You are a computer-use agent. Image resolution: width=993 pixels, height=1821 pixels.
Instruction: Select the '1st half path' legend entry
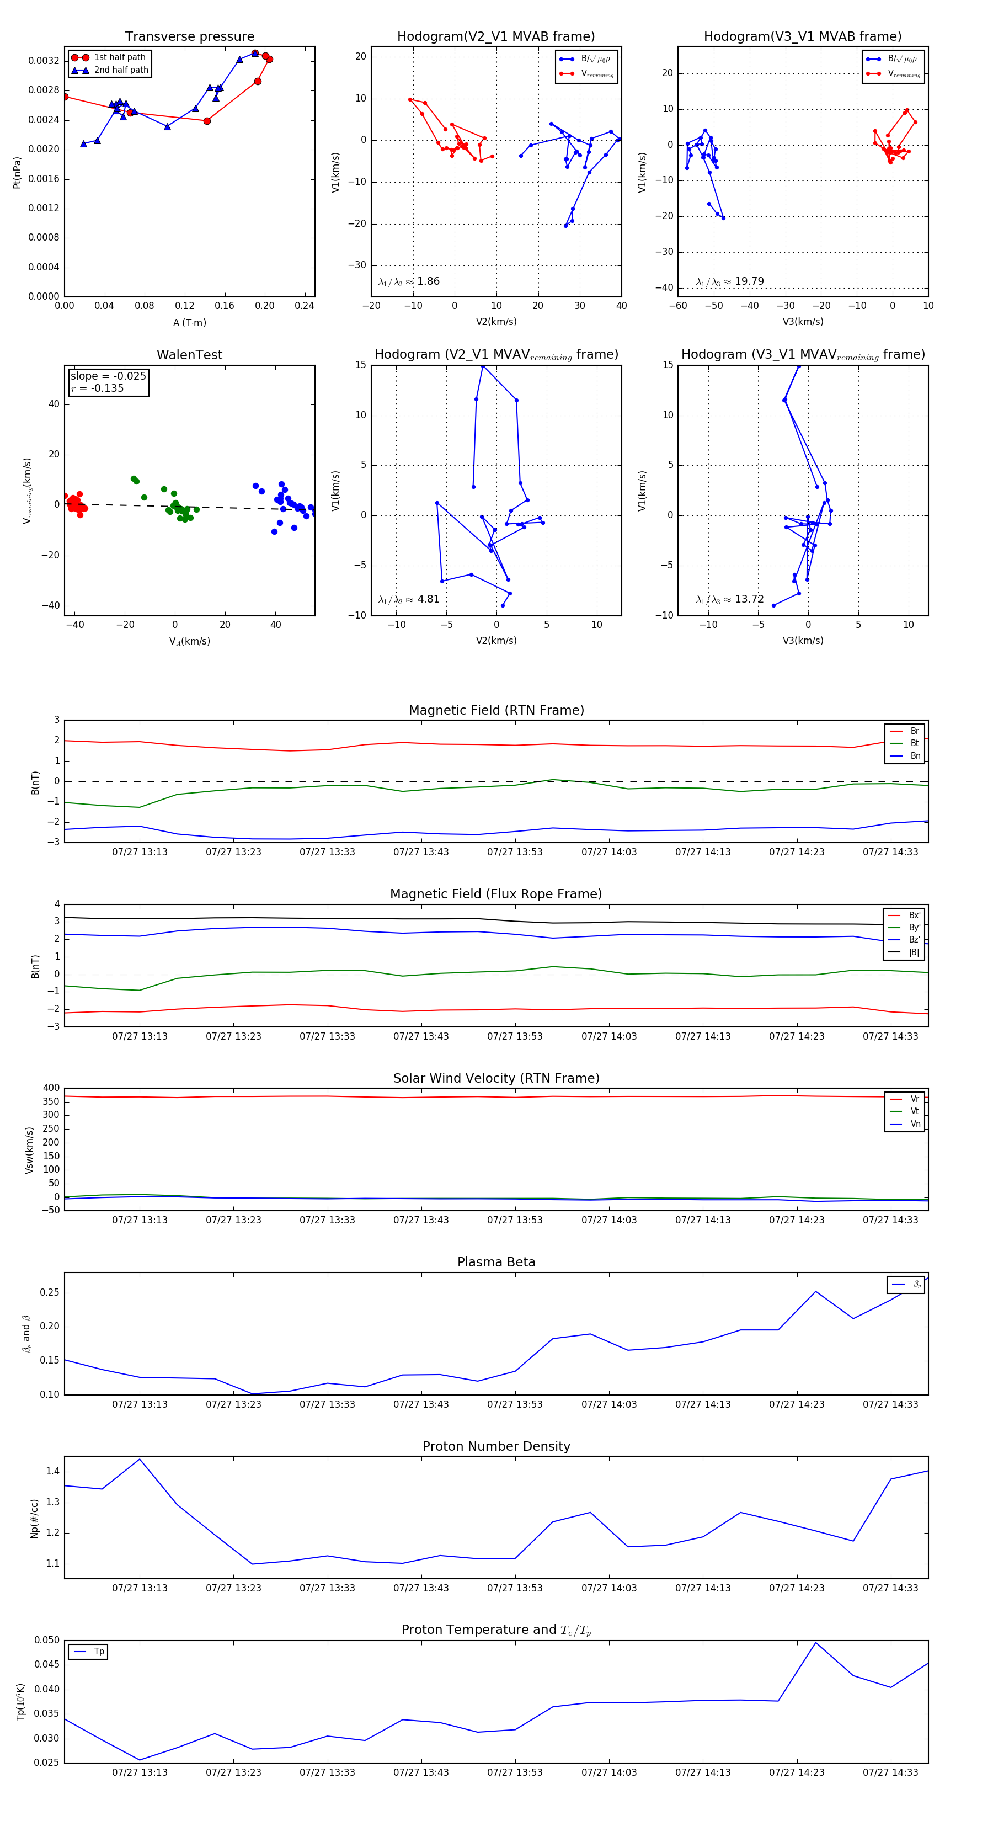109,57
